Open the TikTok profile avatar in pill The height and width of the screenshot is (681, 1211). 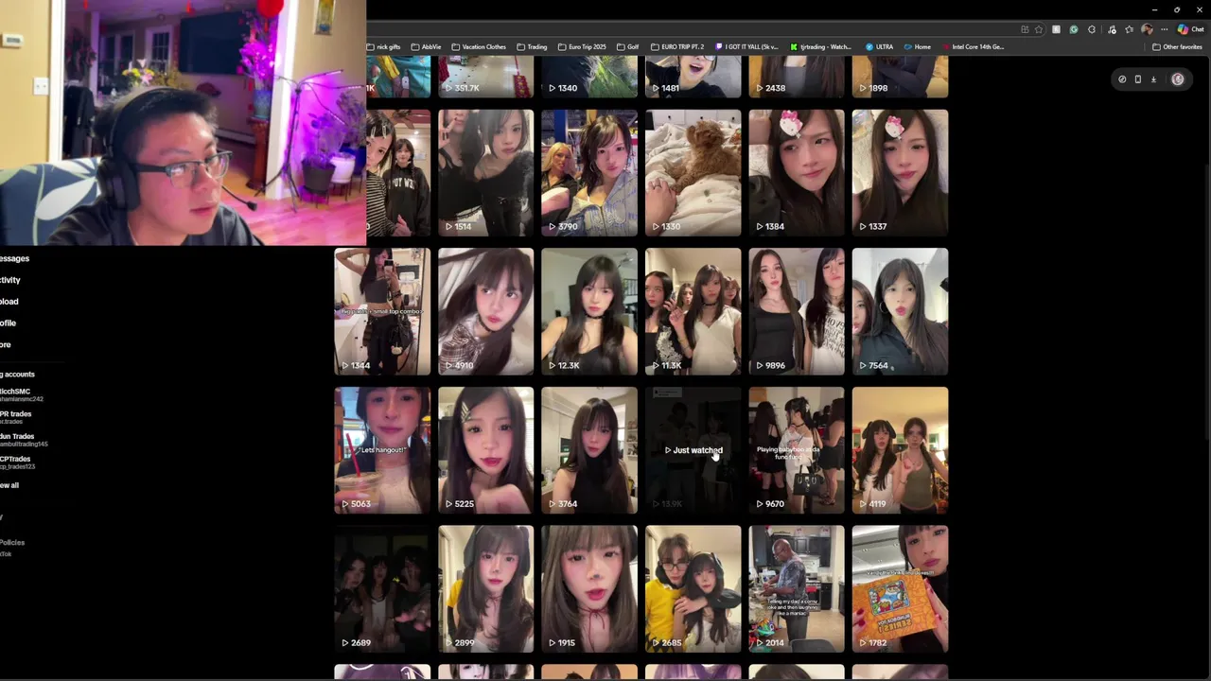(1178, 79)
